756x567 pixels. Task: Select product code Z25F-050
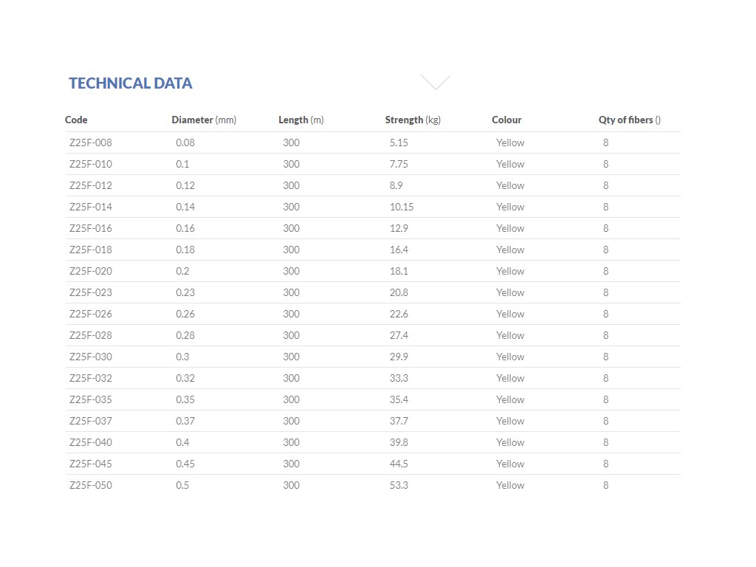click(x=90, y=485)
